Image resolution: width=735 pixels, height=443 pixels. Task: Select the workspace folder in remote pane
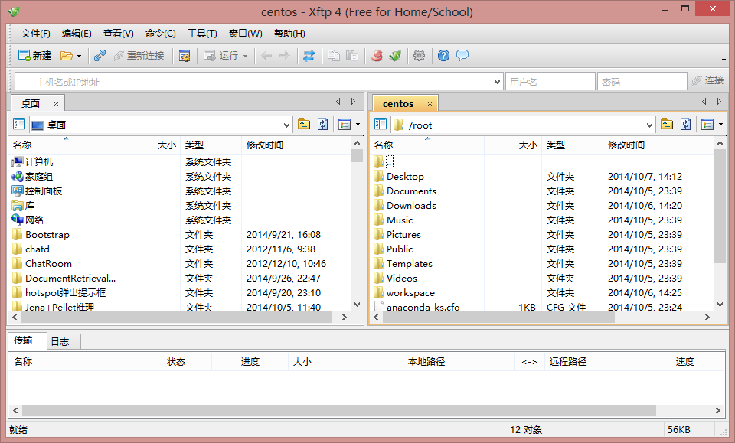point(410,293)
